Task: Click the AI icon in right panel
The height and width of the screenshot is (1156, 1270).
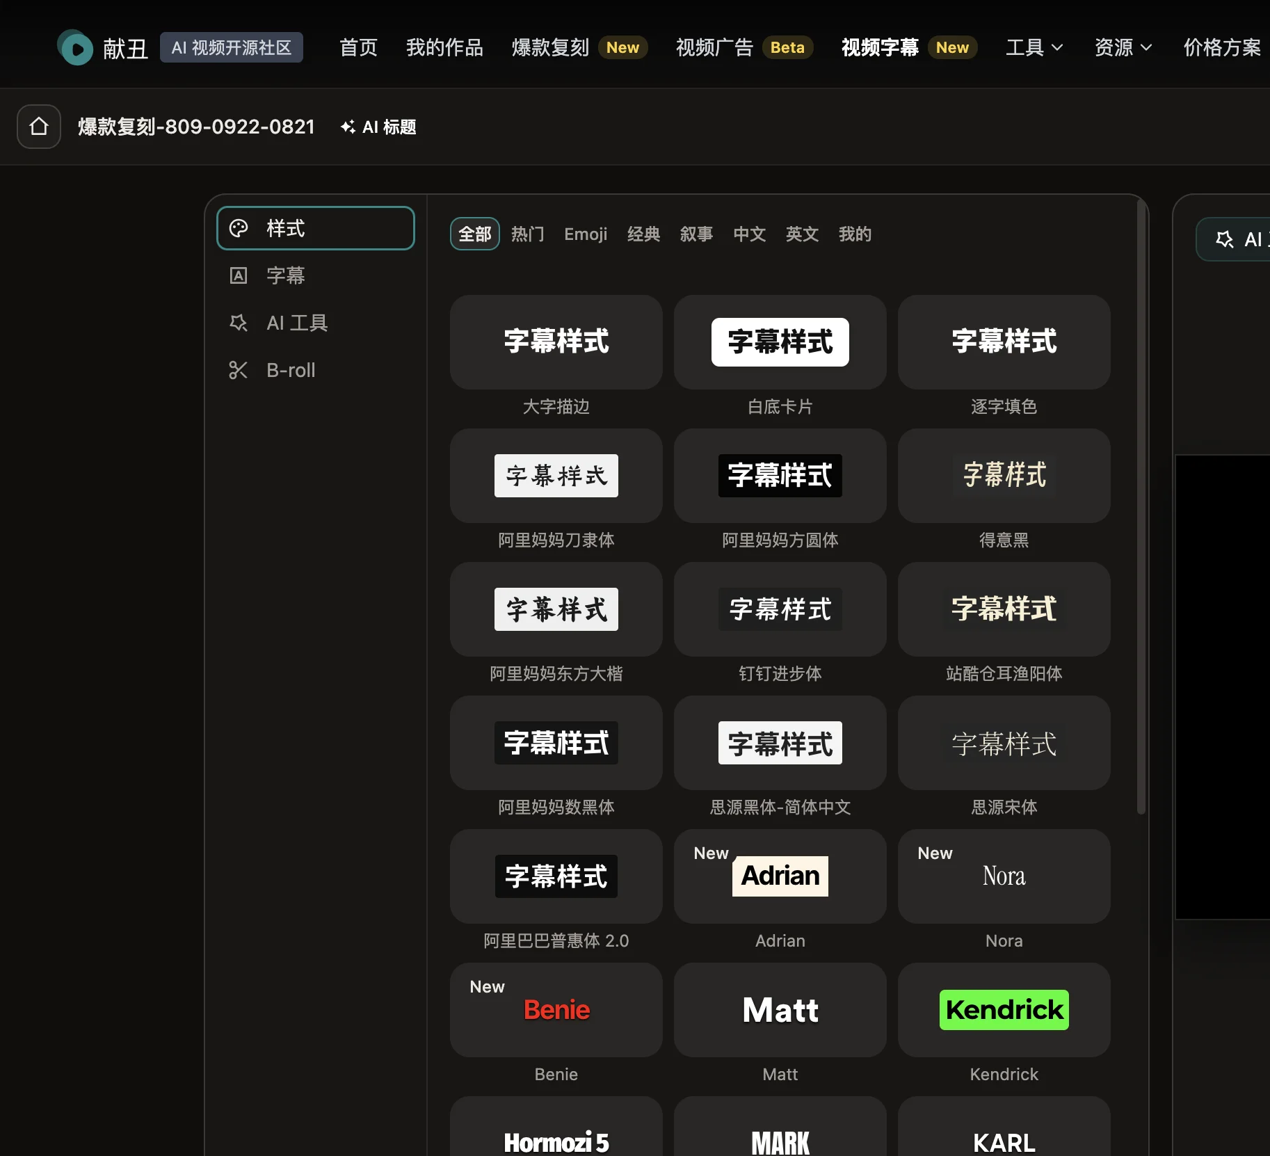Action: 1225,239
